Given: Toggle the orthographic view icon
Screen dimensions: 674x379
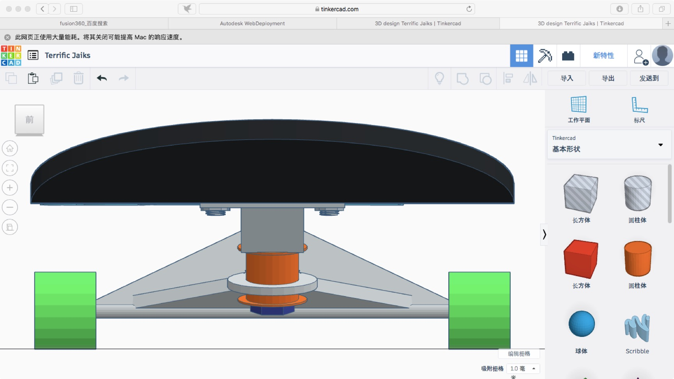Looking at the screenshot, I should [10, 227].
